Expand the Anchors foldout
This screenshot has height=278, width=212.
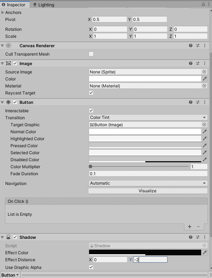(x=3, y=12)
